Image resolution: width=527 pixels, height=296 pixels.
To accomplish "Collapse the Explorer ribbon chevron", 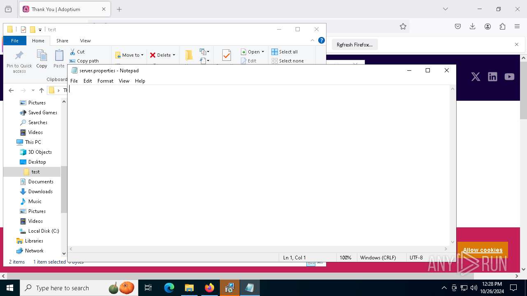I will [312, 40].
